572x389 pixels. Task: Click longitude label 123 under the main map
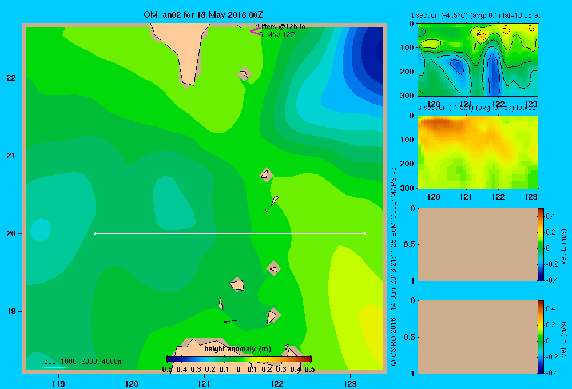[350, 383]
